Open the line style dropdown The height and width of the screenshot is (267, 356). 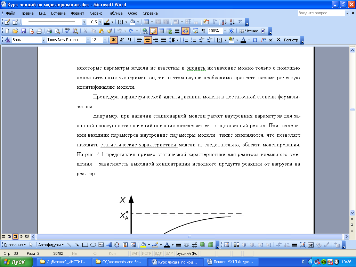tap(84, 22)
